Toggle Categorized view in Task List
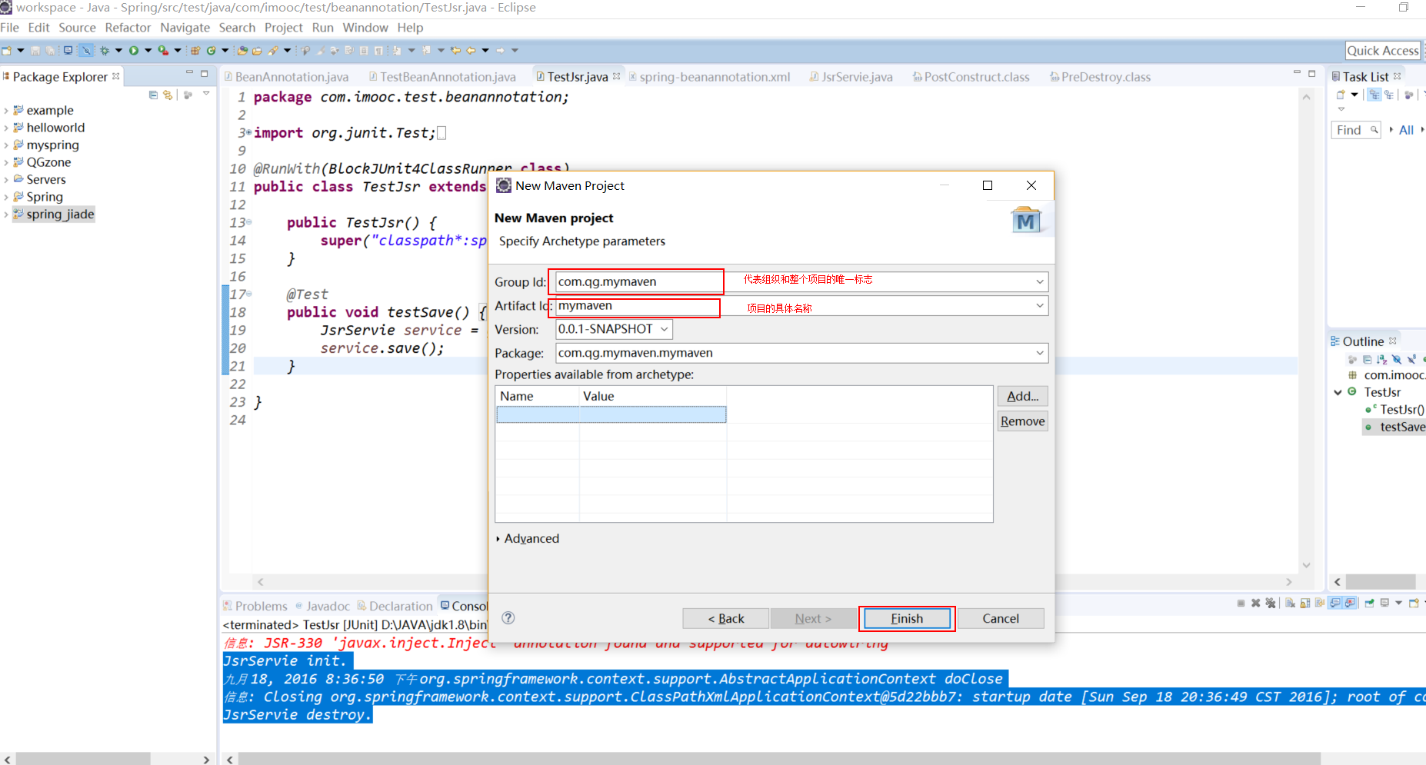The image size is (1426, 765). pyautogui.click(x=1374, y=95)
